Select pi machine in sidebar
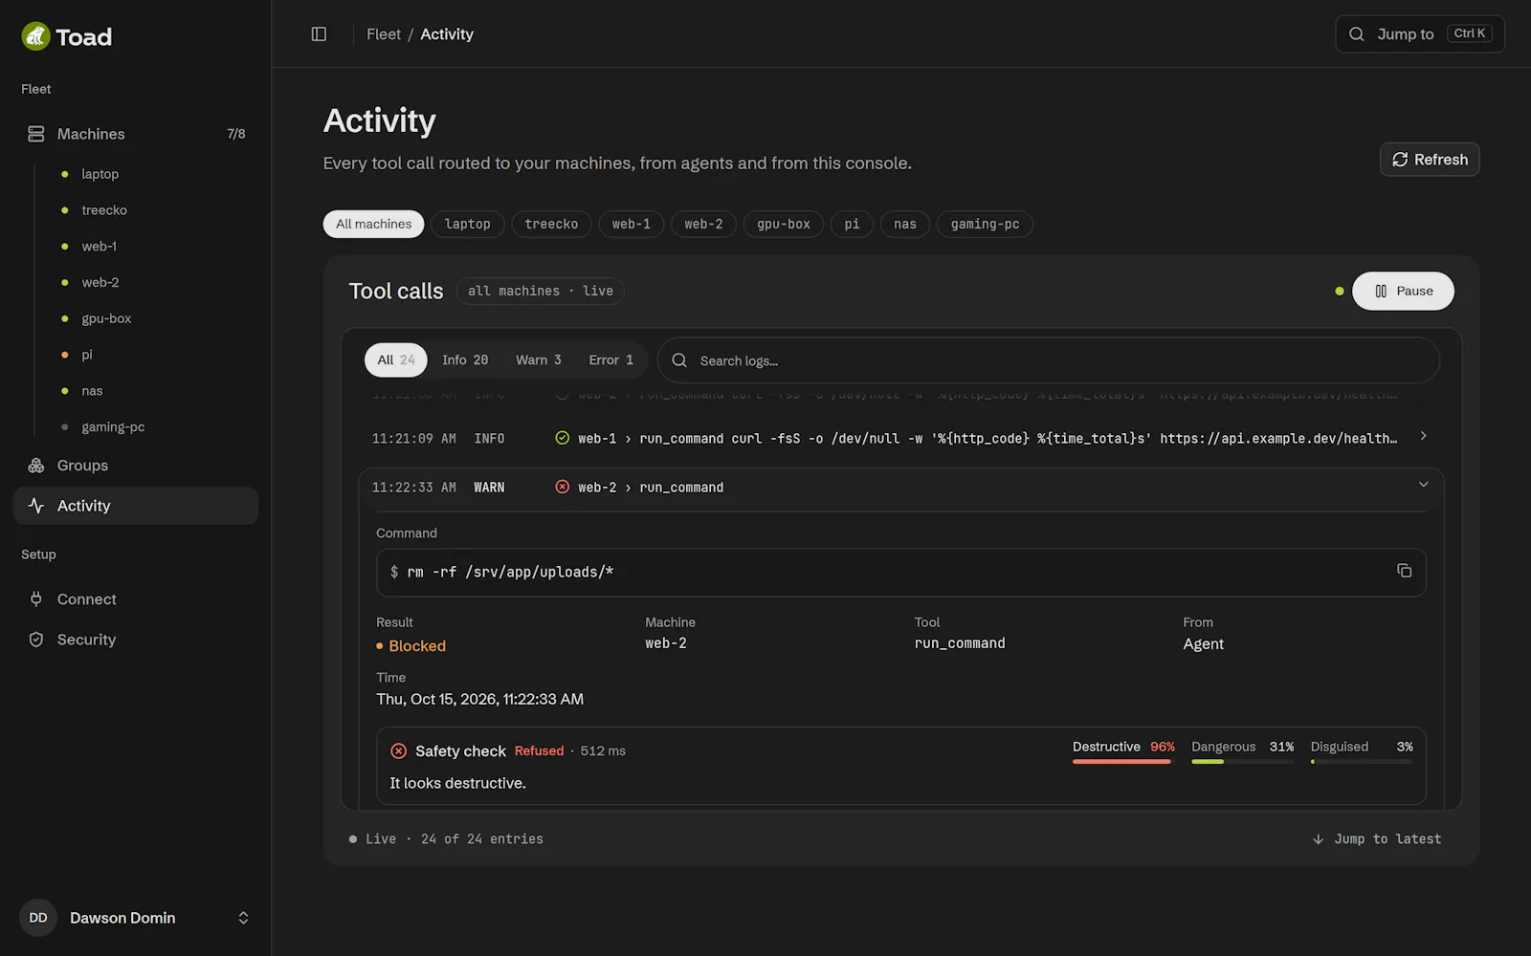This screenshot has height=956, width=1531. coord(87,355)
